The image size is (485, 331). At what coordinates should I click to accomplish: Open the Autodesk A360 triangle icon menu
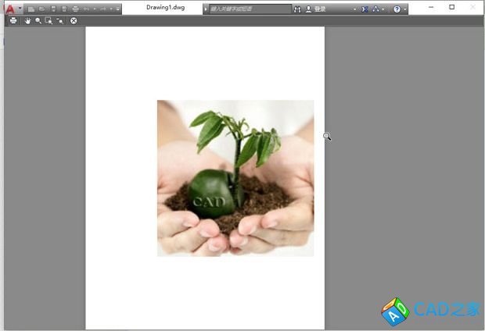click(x=375, y=9)
